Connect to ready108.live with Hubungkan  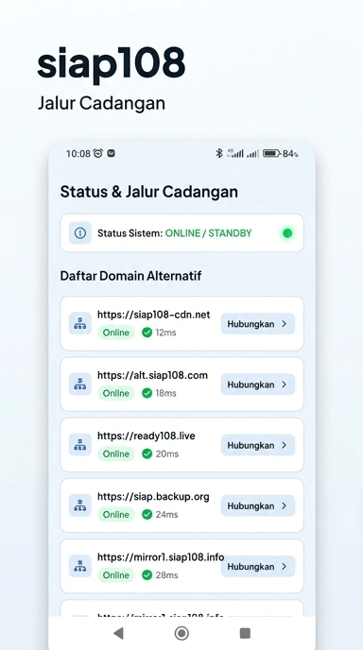[x=258, y=445]
